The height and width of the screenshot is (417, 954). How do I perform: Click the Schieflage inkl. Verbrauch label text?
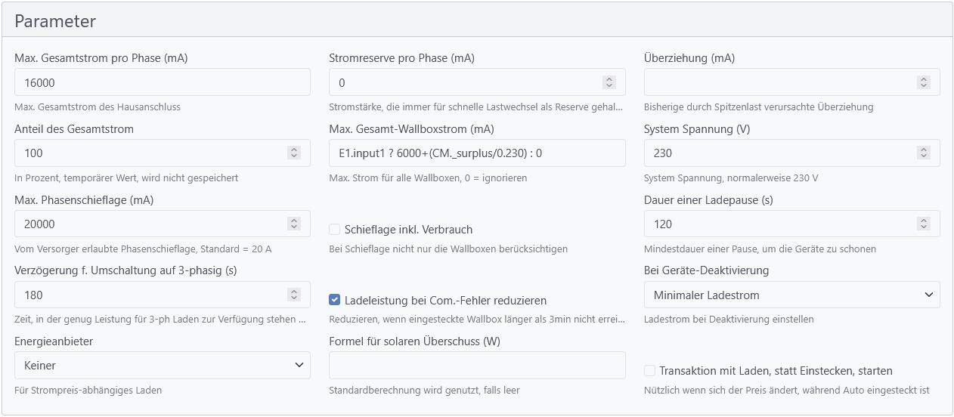pos(408,230)
